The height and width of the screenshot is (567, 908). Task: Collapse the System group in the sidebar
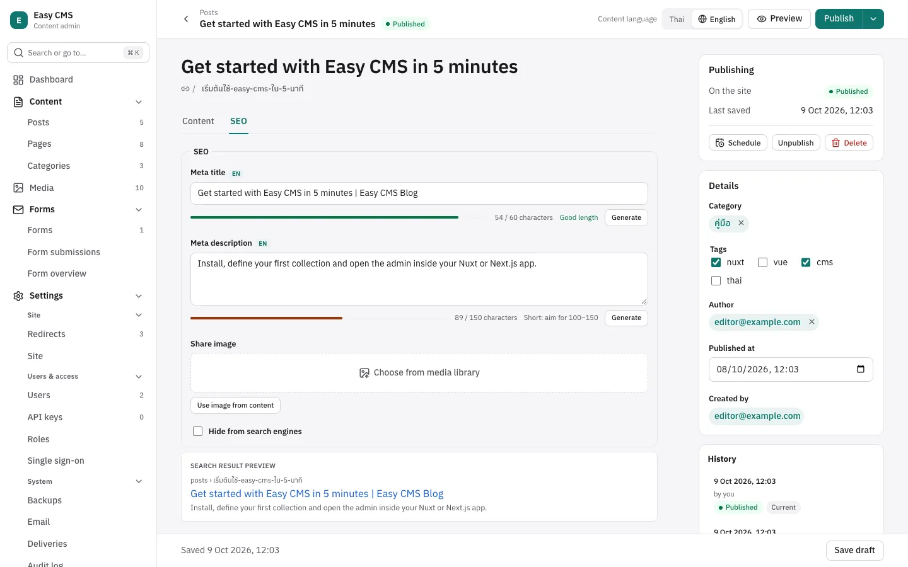pos(139,482)
